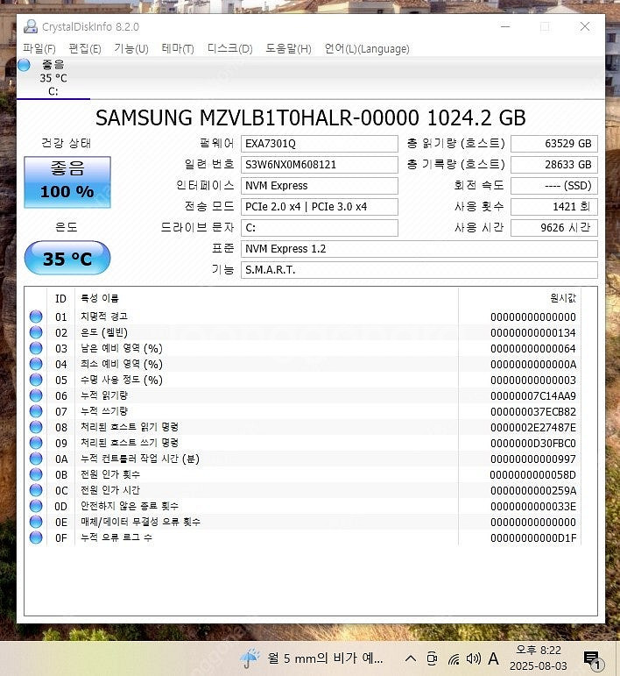Click the firmware field EXA7301Q
The width and height of the screenshot is (620, 676).
pyautogui.click(x=320, y=144)
